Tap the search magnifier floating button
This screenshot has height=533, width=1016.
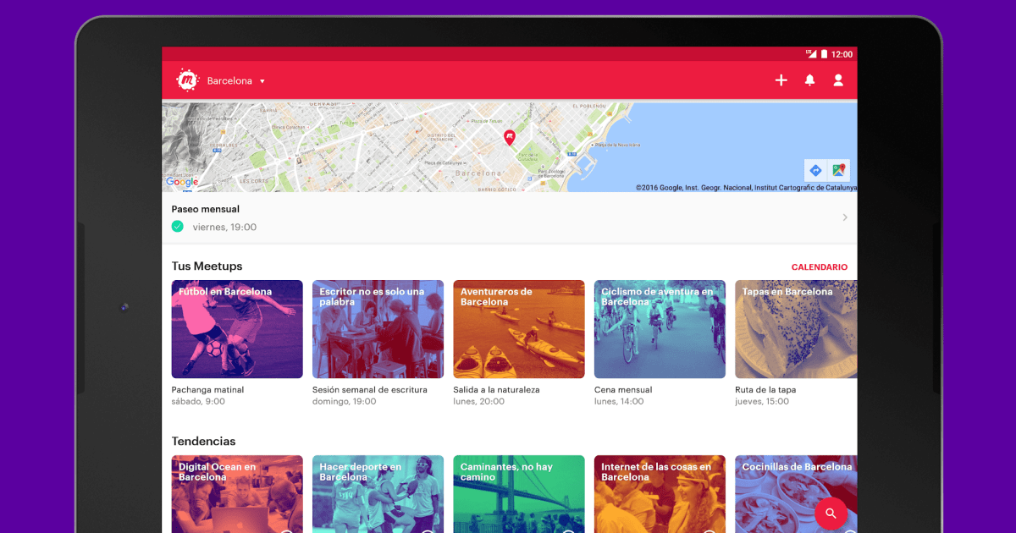[831, 514]
